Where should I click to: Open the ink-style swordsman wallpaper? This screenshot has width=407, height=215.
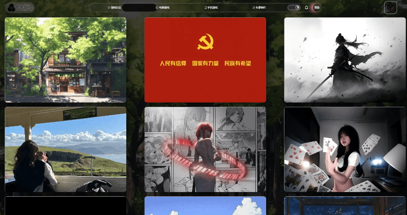[345, 60]
